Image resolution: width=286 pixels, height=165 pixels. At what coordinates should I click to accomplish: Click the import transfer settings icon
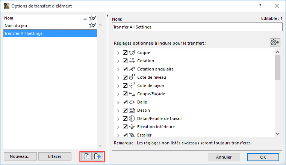[86, 156]
